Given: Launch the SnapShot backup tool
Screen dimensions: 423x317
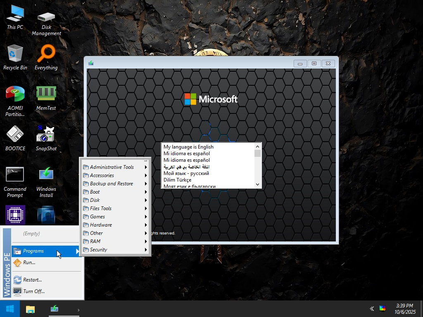Looking at the screenshot, I should pyautogui.click(x=45, y=134).
